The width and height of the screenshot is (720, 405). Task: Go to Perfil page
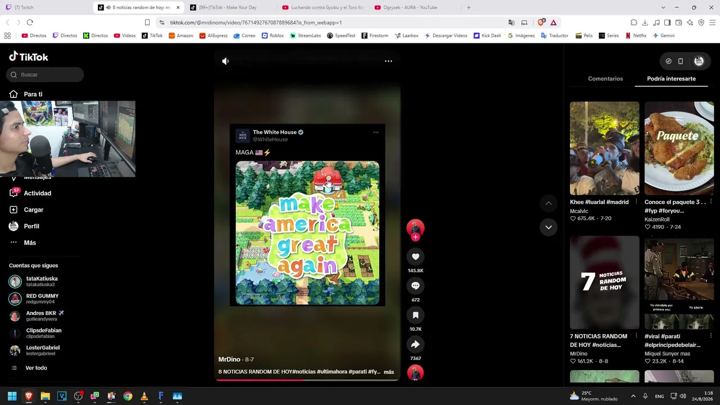25,226
